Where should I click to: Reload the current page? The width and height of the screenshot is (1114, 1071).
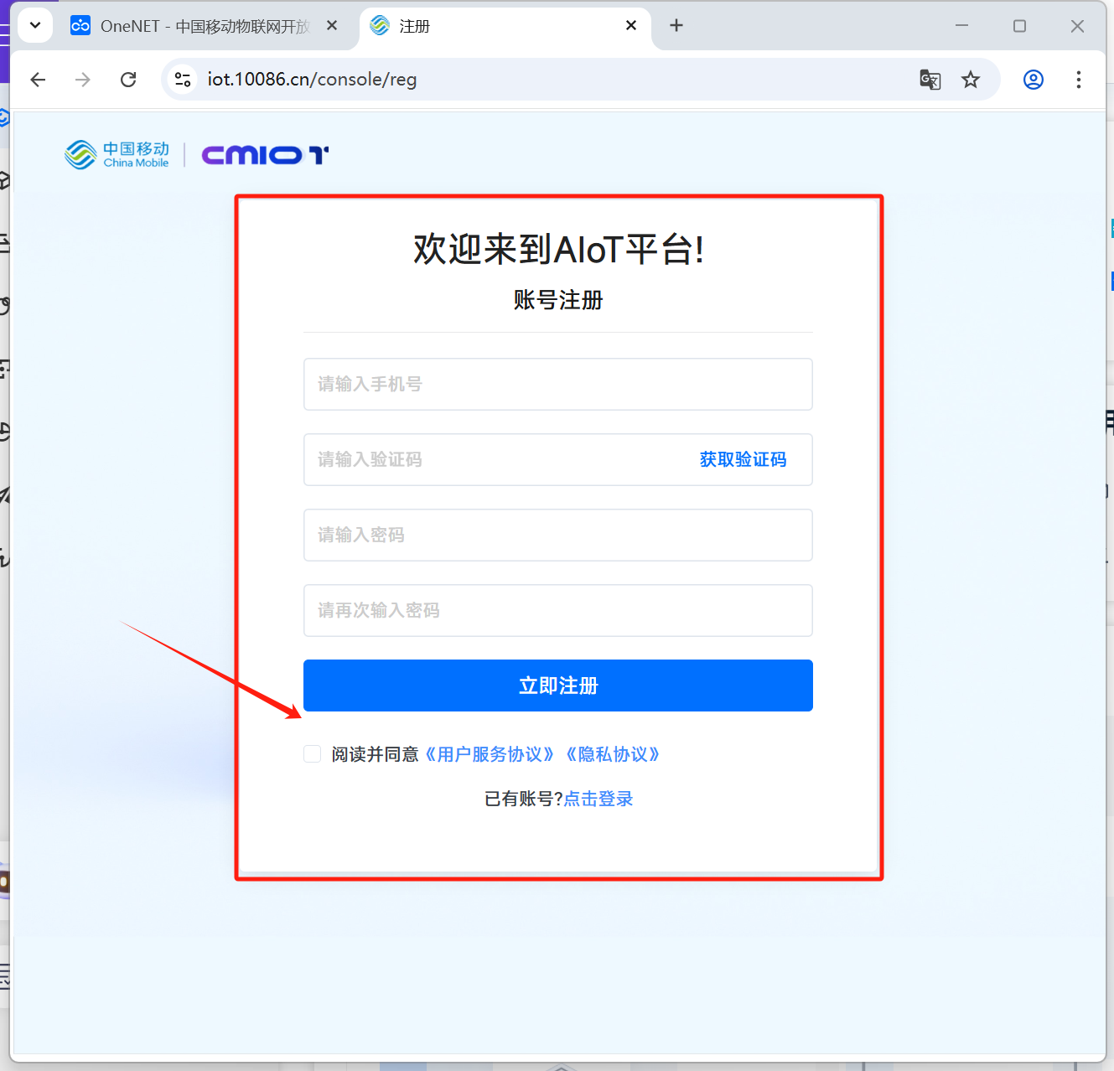(128, 80)
